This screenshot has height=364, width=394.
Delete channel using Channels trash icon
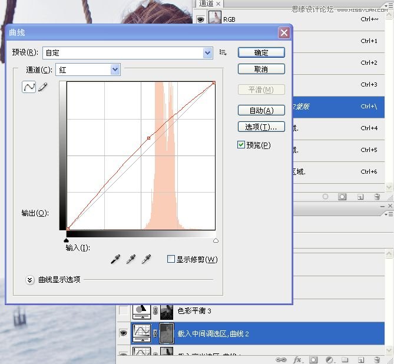[x=377, y=197]
